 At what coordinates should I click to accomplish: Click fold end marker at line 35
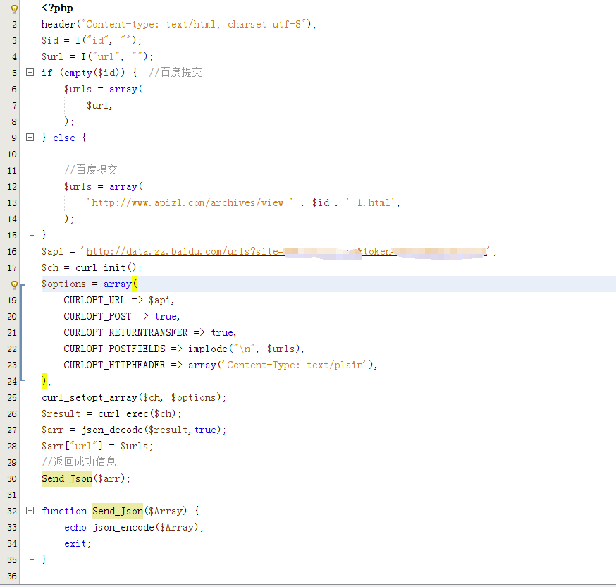[x=30, y=559]
